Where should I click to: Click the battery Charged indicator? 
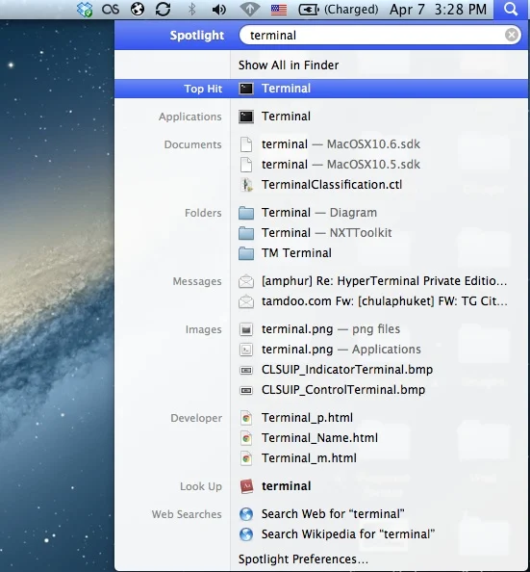pos(339,9)
